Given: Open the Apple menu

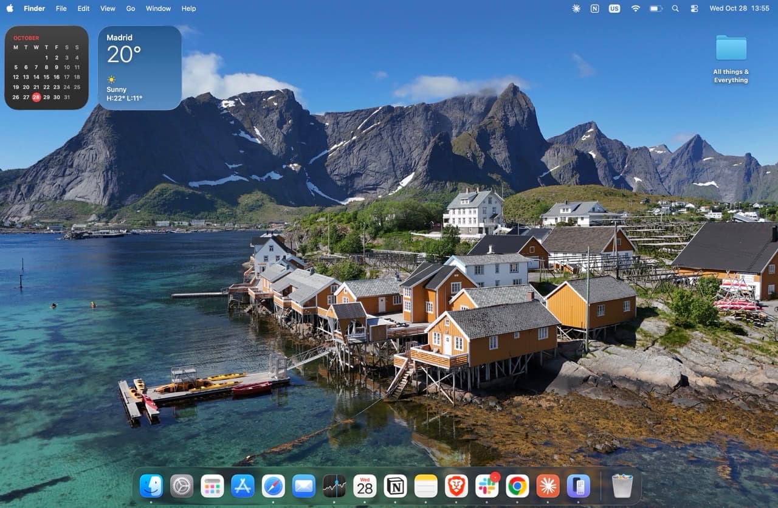Looking at the screenshot, I should (10, 9).
